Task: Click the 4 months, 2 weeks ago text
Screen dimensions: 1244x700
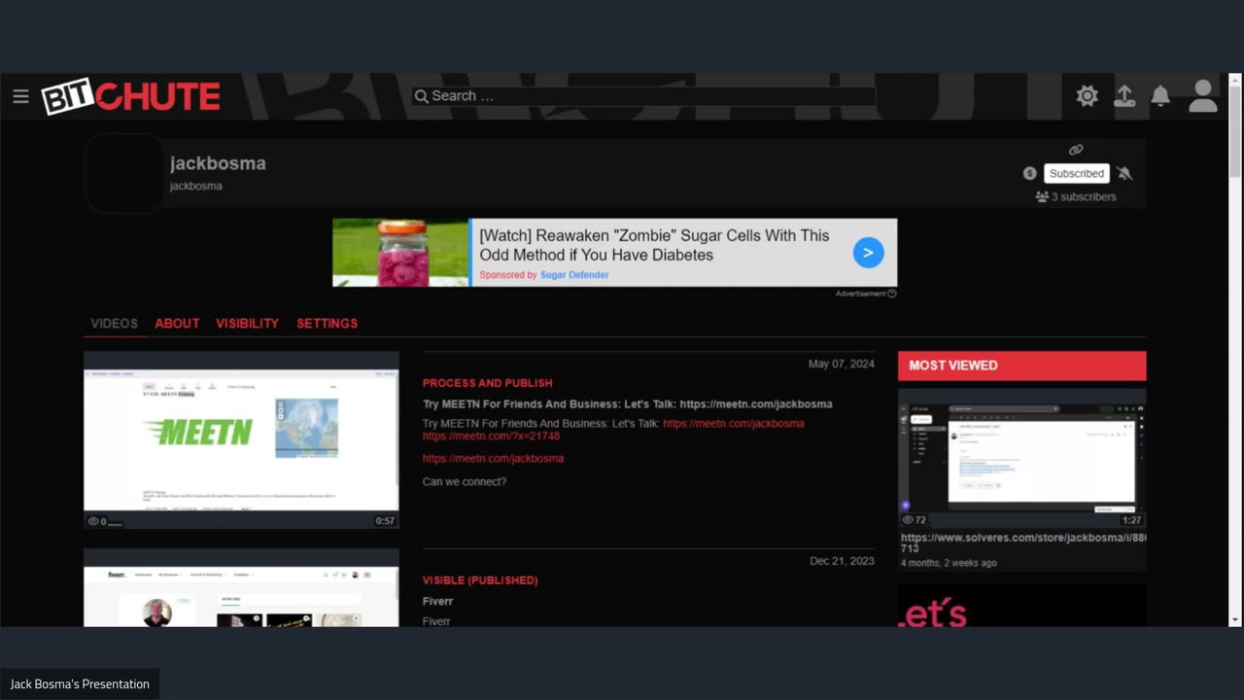Action: (949, 563)
